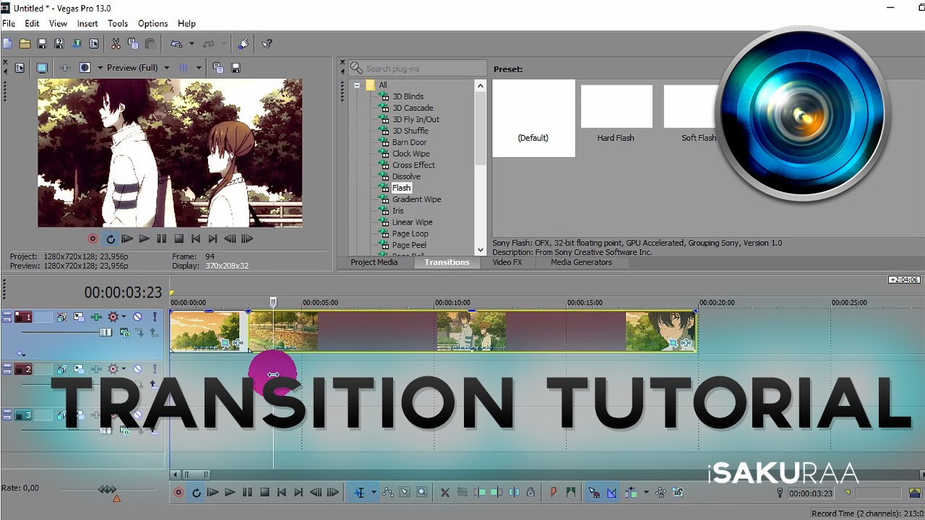Viewport: 925px width, 520px height.
Task: Toggle bypass motion blur on track 1
Action: (62, 317)
